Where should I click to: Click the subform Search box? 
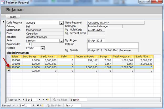[x=78, y=100]
